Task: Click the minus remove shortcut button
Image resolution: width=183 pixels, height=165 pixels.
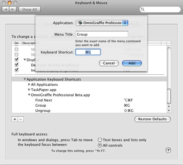Action: (21, 119)
